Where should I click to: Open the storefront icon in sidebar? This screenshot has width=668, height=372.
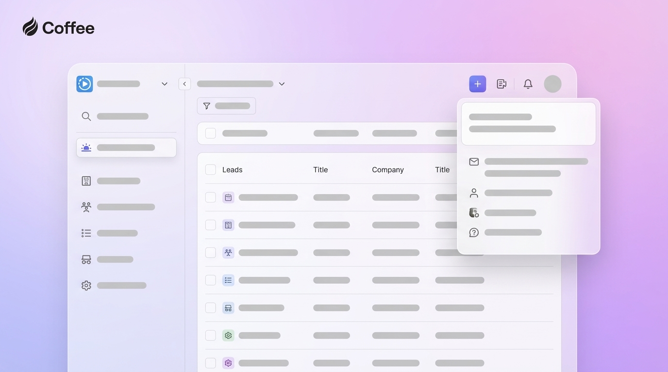pos(86,259)
